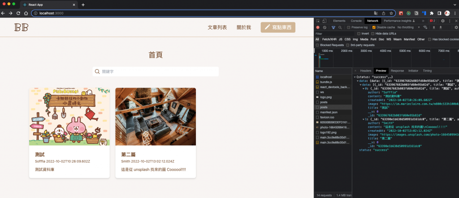Viewport: 459px width, 198px height.
Task: Select the Fetch/XHR request type filter
Action: [329, 39]
